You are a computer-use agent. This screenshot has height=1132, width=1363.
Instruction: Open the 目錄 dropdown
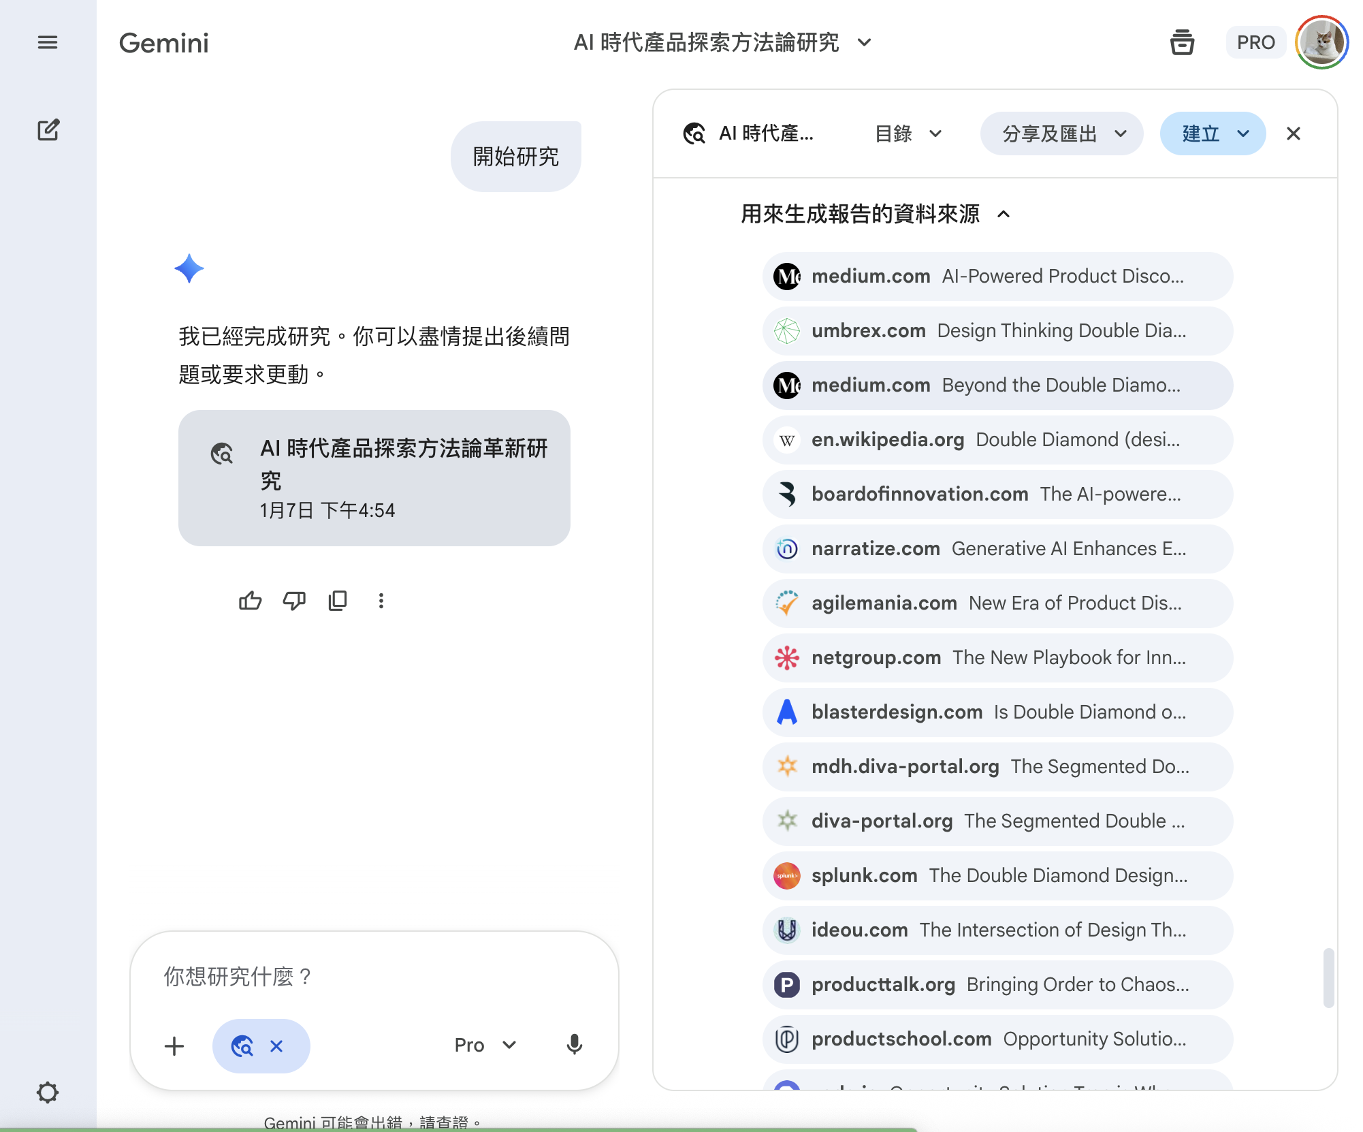pyautogui.click(x=908, y=133)
